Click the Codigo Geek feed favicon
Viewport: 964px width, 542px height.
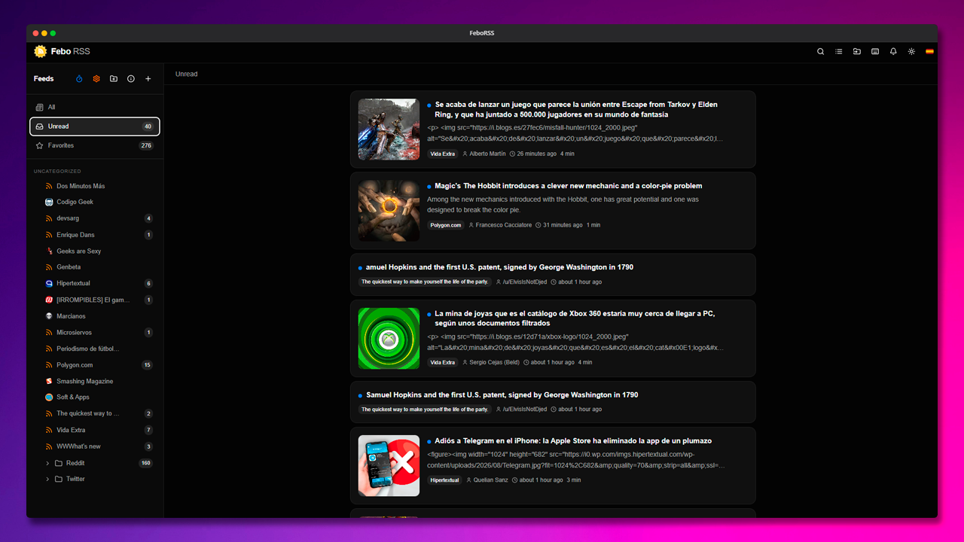(49, 202)
